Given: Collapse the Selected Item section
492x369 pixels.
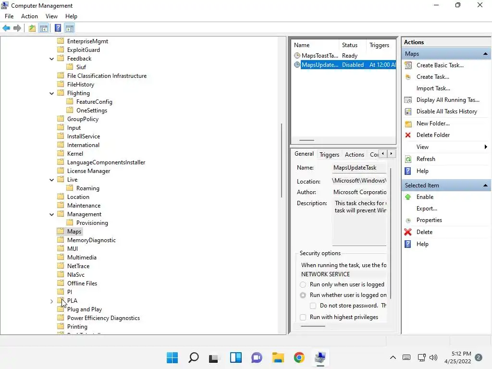Looking at the screenshot, I should (485, 185).
